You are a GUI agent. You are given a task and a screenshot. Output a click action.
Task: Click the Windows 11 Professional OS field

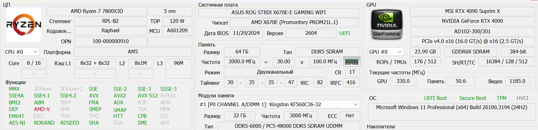pyautogui.click(x=451, y=108)
